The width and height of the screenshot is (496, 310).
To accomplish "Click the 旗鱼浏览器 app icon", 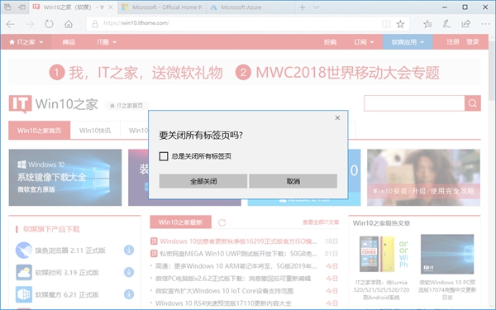I will point(24,250).
